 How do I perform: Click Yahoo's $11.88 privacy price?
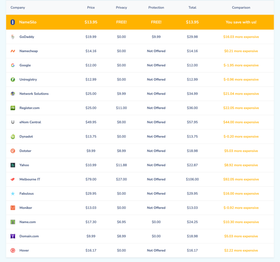[121, 165]
